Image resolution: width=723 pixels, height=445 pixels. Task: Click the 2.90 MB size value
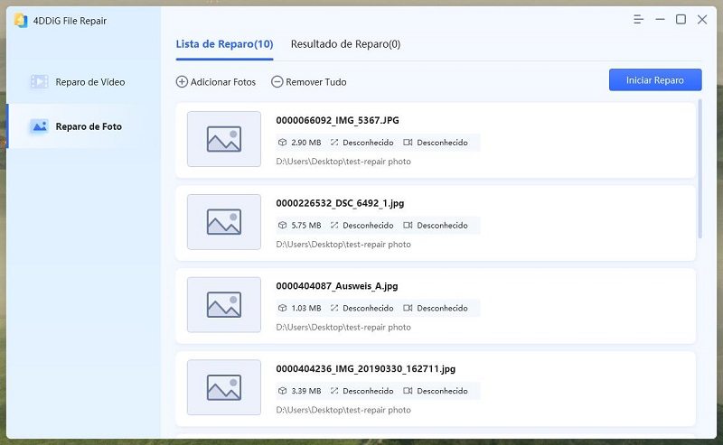(306, 143)
